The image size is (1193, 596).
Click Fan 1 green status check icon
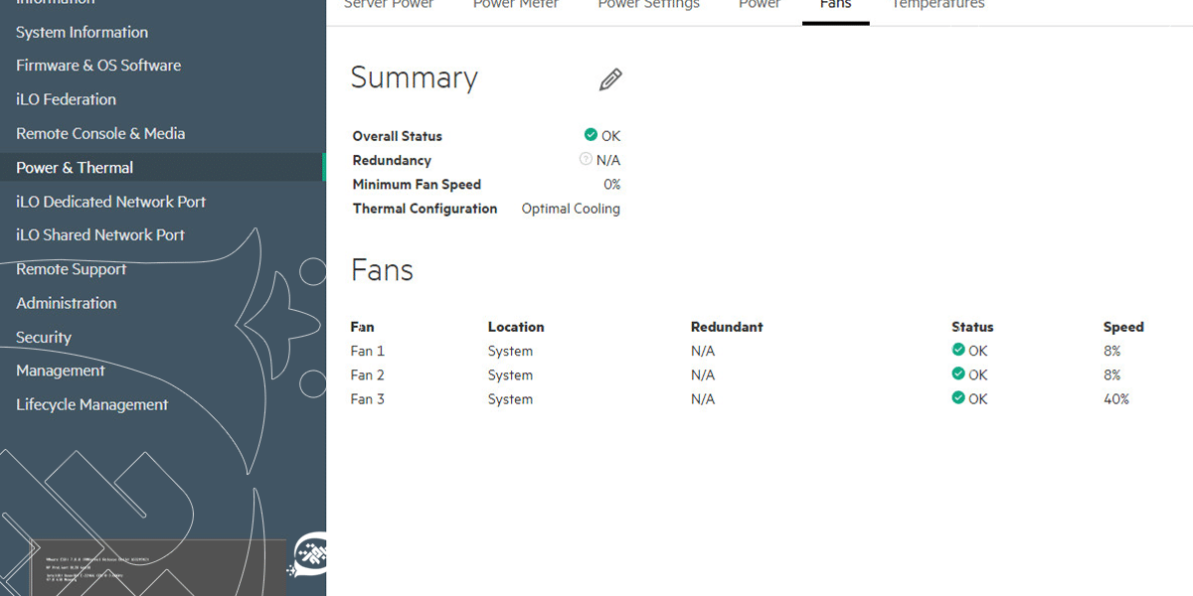click(x=958, y=350)
